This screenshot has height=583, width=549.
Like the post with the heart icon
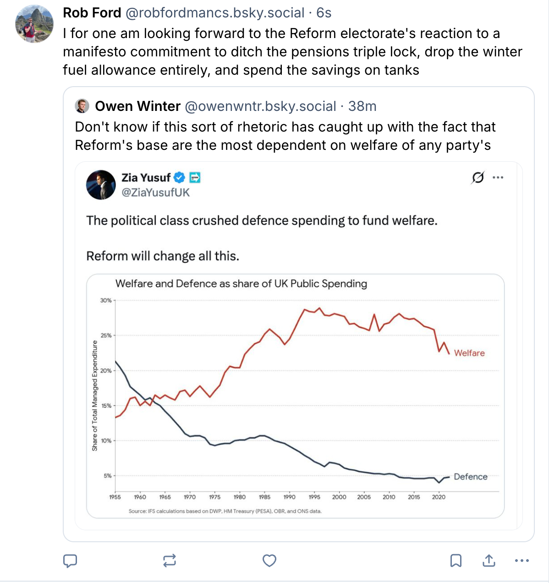point(269,561)
